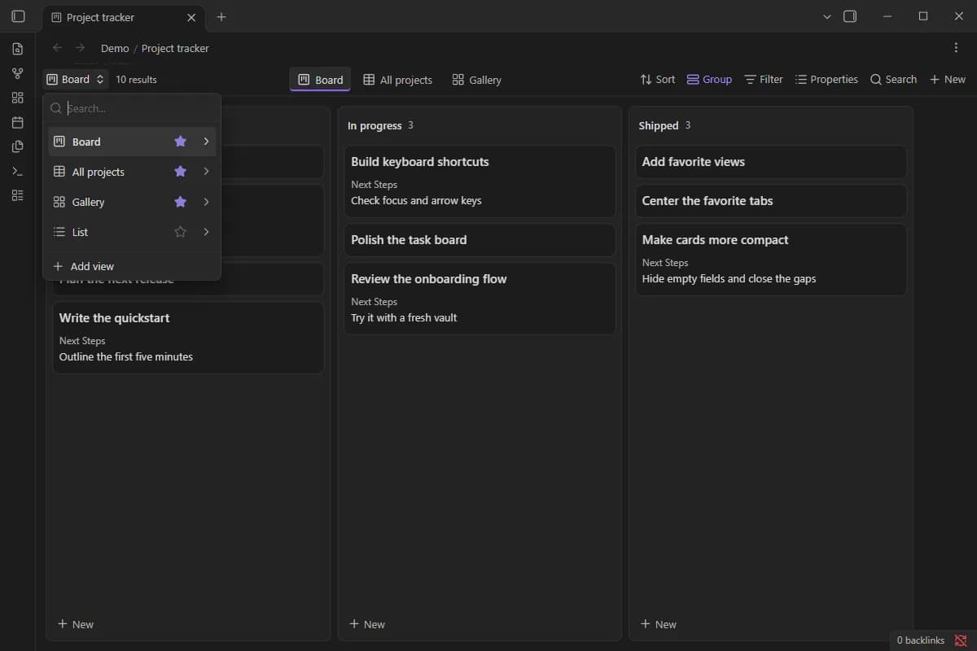
Task: Focus the view search field
Action: (x=132, y=108)
